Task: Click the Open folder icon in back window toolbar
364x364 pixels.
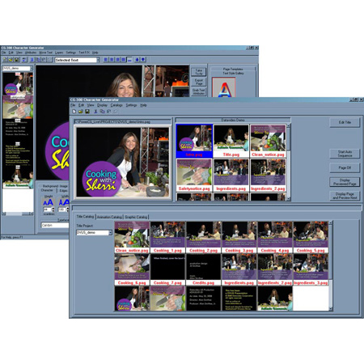Action: [x=11, y=60]
